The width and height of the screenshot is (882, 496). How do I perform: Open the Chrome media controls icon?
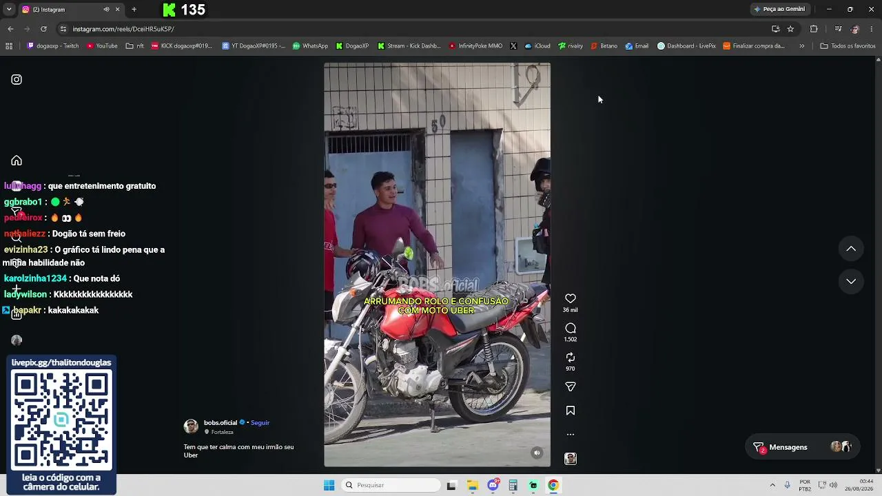(838, 29)
